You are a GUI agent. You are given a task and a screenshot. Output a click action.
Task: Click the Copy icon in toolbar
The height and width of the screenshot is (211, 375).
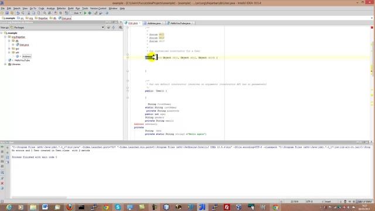pyautogui.click(x=34, y=13)
